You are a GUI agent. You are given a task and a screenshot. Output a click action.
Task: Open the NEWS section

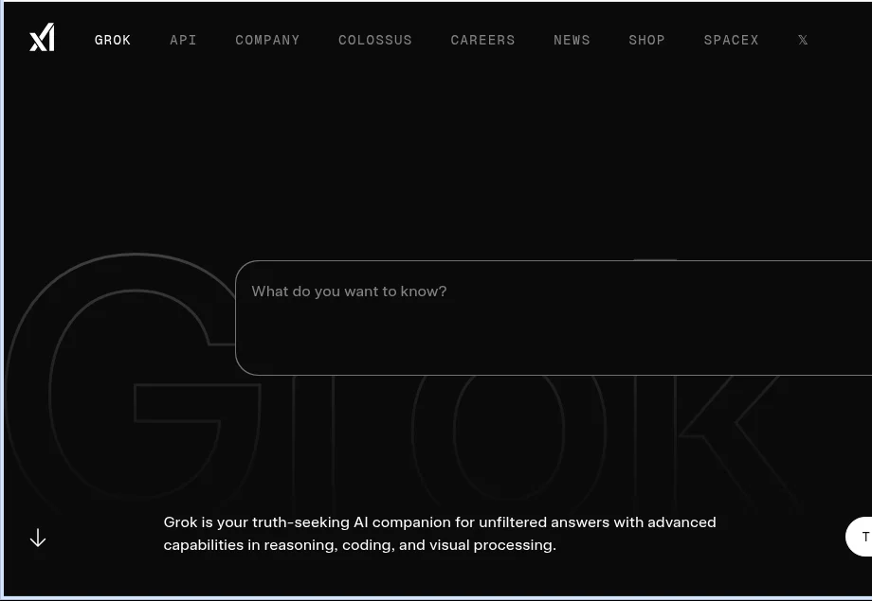(572, 40)
